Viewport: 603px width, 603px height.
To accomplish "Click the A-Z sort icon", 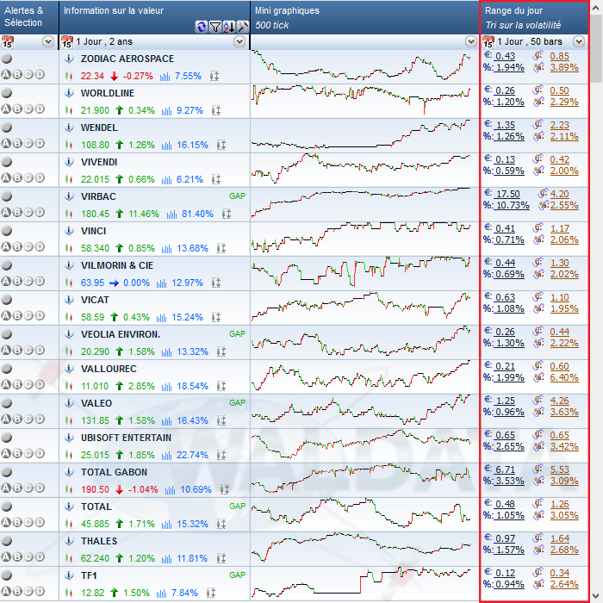I will click(229, 27).
